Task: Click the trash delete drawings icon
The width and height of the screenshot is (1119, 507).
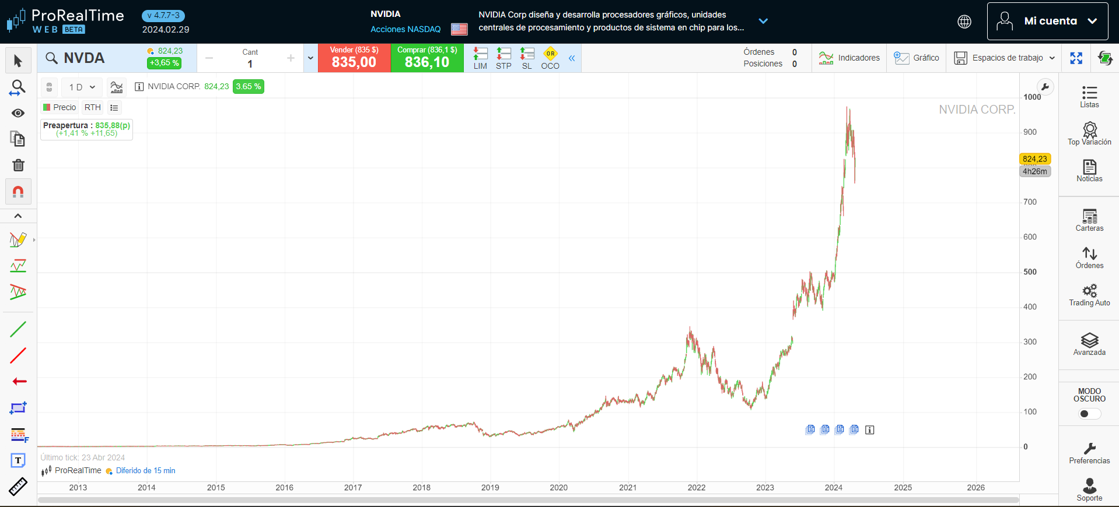Action: (18, 166)
